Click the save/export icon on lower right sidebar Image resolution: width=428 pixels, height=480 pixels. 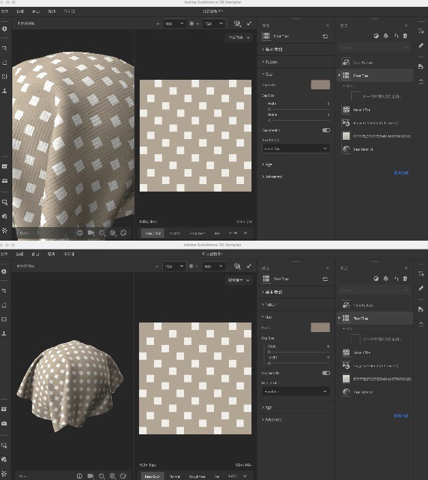point(421,309)
